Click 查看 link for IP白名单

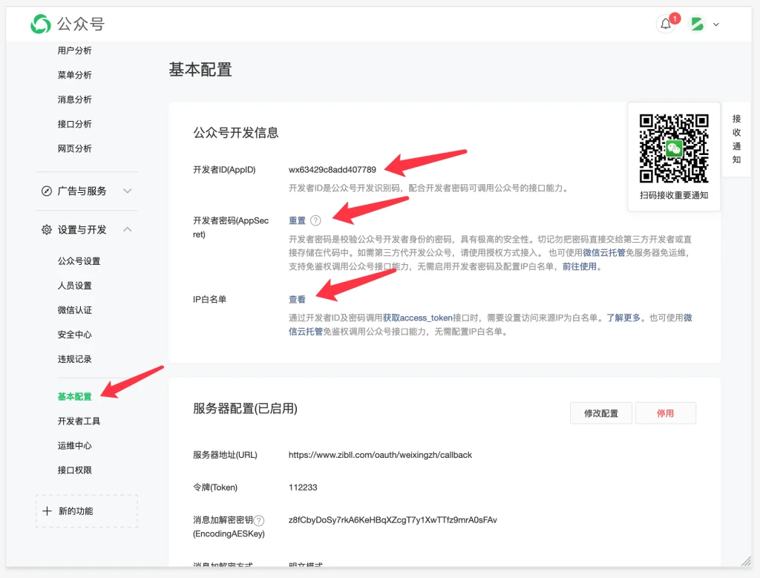[297, 299]
